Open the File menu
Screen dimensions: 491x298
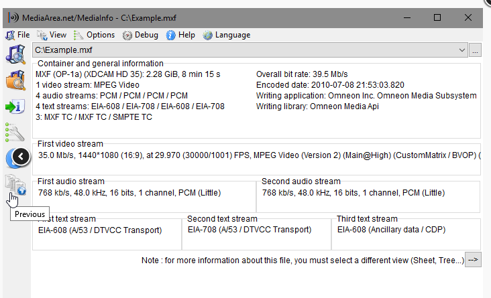(x=18, y=35)
